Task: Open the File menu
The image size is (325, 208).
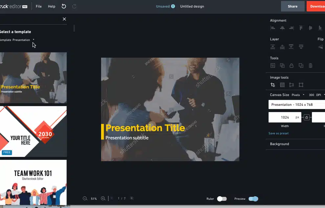Action: (39, 7)
